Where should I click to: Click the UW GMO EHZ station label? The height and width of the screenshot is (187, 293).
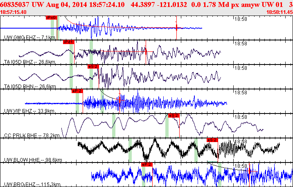[30, 38]
